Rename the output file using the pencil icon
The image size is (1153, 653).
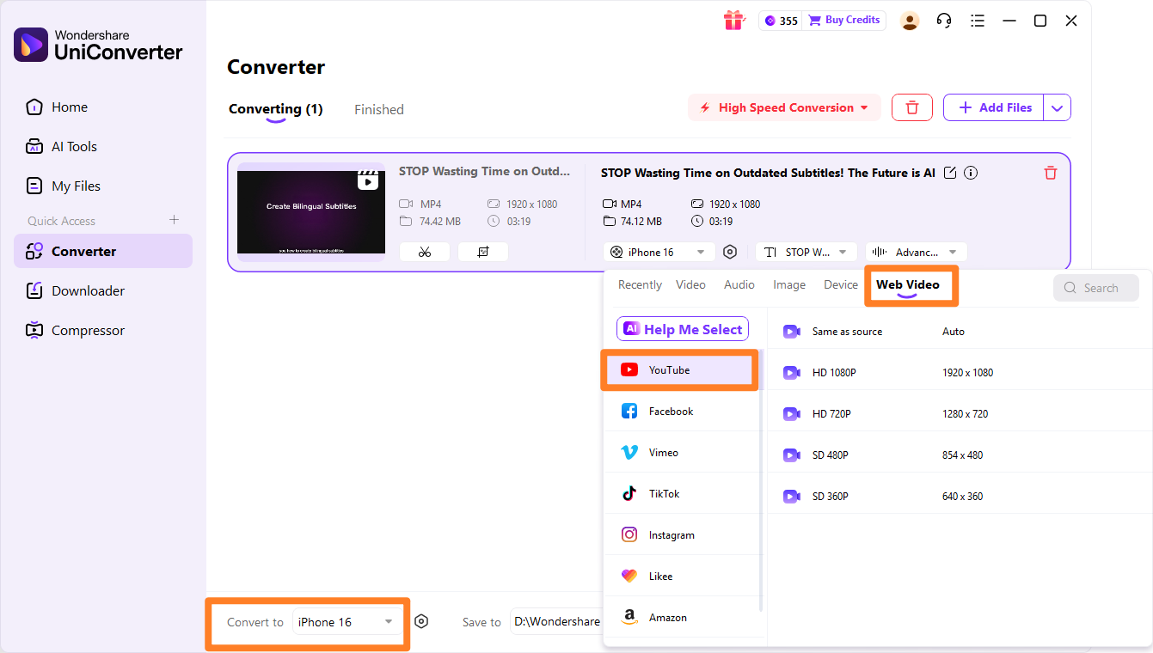[949, 173]
